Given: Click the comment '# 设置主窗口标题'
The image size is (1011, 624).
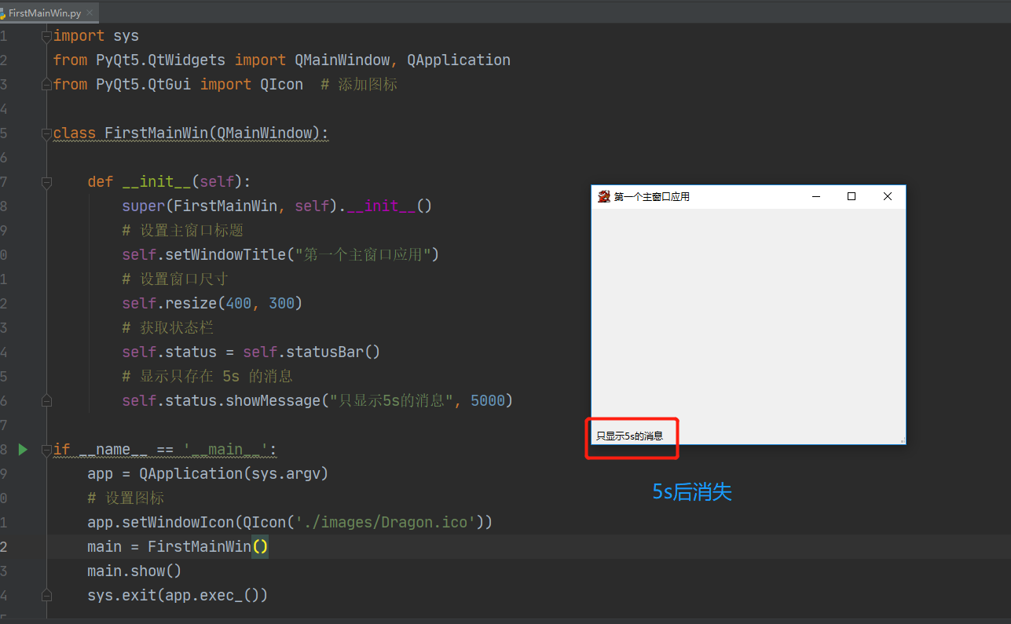Looking at the screenshot, I should (183, 231).
